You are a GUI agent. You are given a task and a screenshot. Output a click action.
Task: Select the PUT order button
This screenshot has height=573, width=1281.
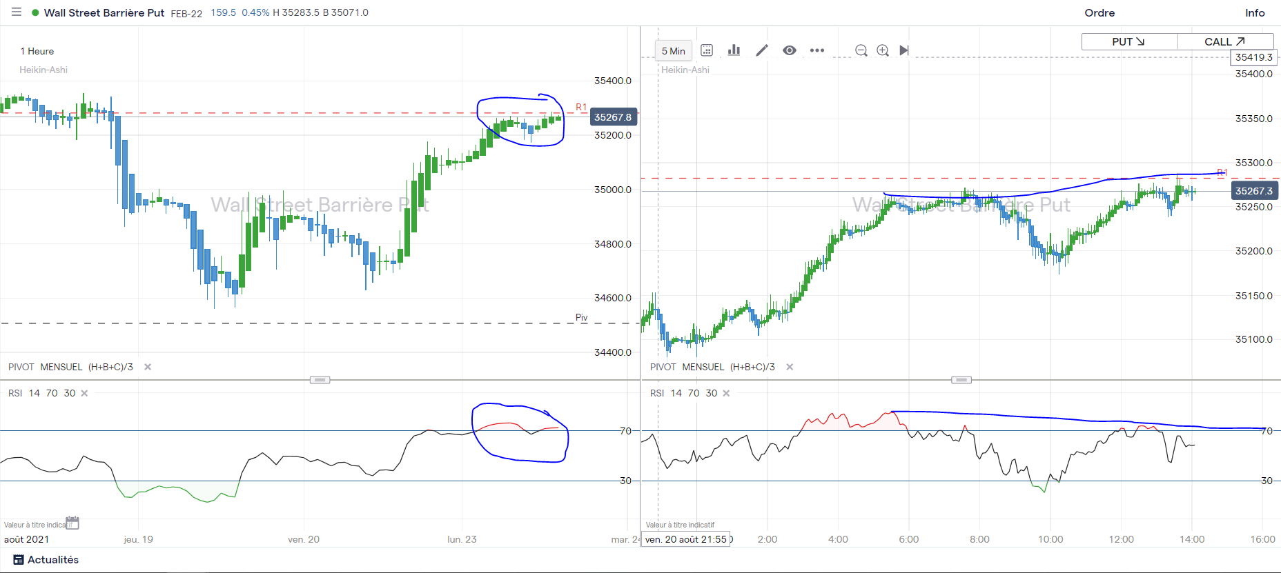[x=1129, y=41]
